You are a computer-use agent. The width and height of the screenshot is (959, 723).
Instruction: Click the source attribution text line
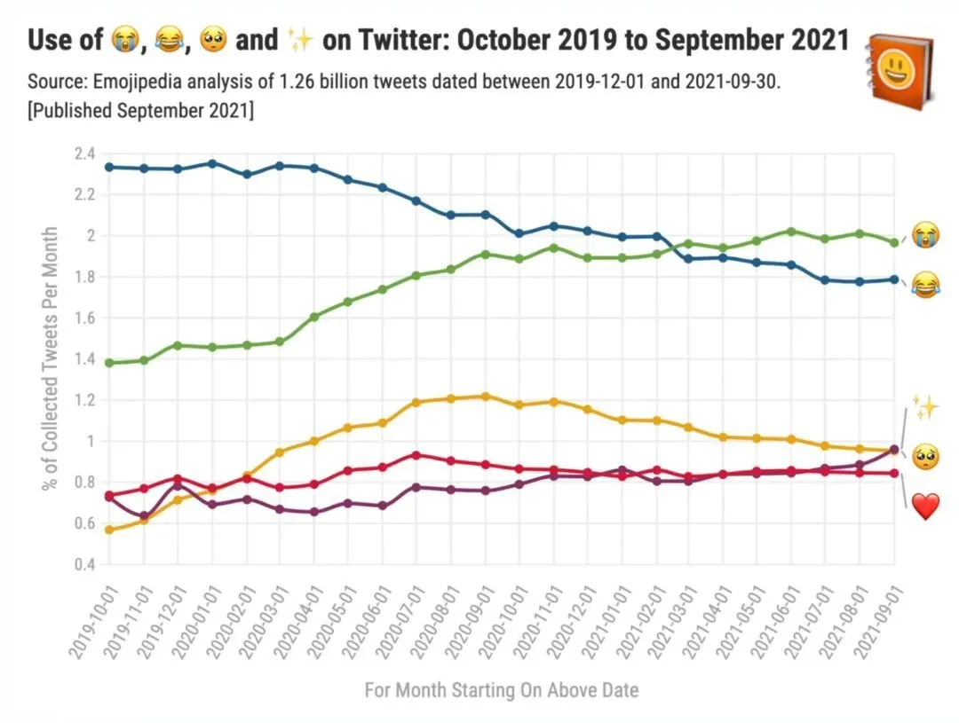pos(404,83)
